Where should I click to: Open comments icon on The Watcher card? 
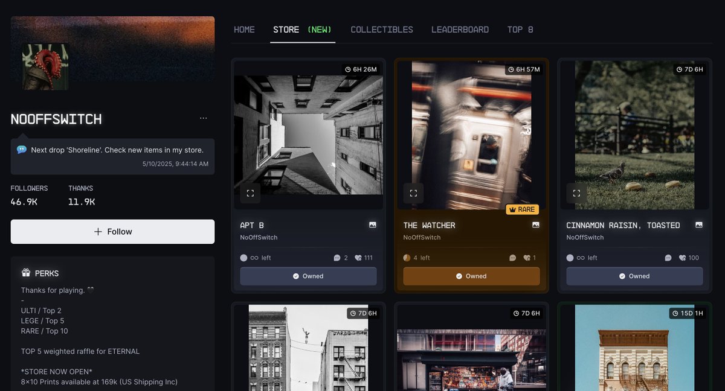513,258
